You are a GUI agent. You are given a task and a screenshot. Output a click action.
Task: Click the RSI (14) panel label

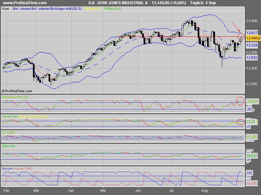[9, 146]
